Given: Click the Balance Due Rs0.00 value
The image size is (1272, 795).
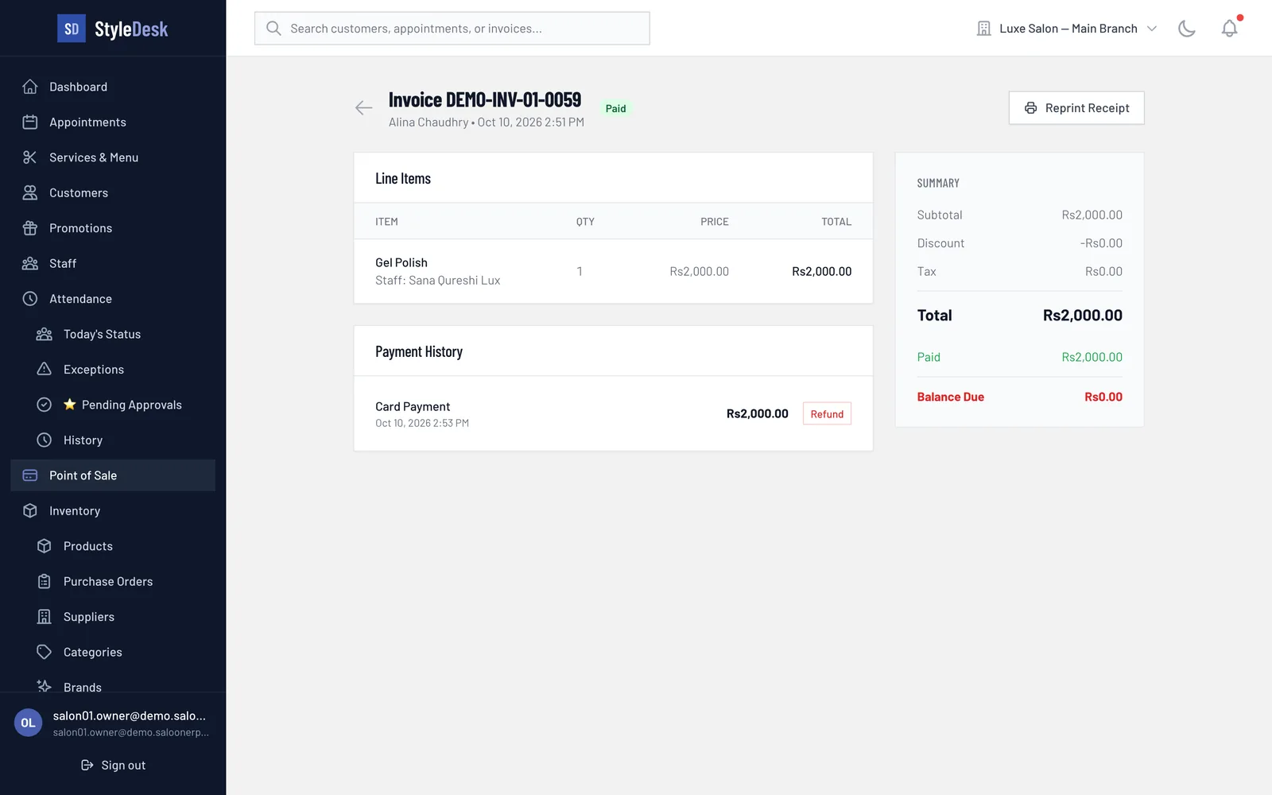Looking at the screenshot, I should (1103, 397).
